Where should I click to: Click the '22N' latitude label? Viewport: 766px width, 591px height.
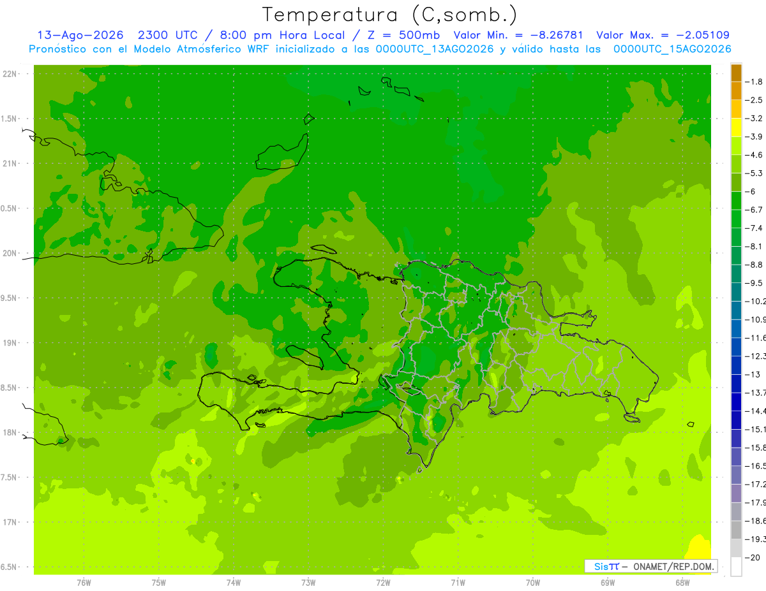pyautogui.click(x=10, y=74)
